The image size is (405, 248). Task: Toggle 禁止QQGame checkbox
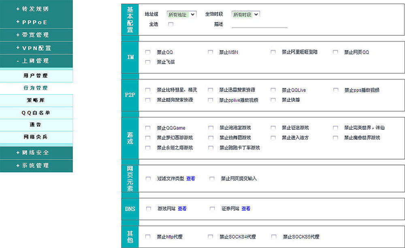148,128
